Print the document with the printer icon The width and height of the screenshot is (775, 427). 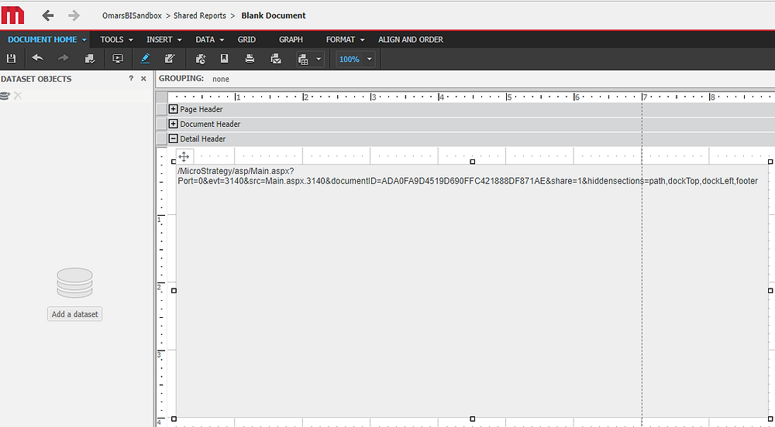(x=250, y=59)
